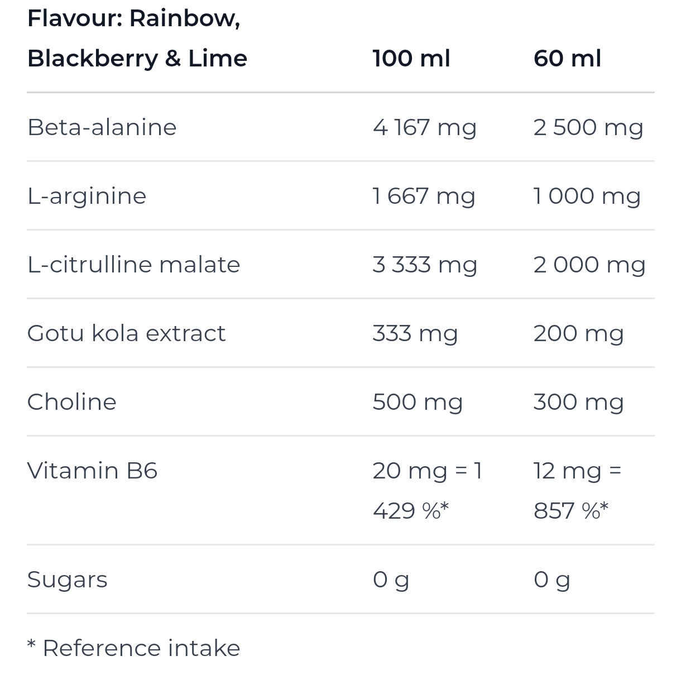Viewport: 681px width, 675px height.
Task: Click the 333 mg Gotu kola value
Action: [415, 333]
